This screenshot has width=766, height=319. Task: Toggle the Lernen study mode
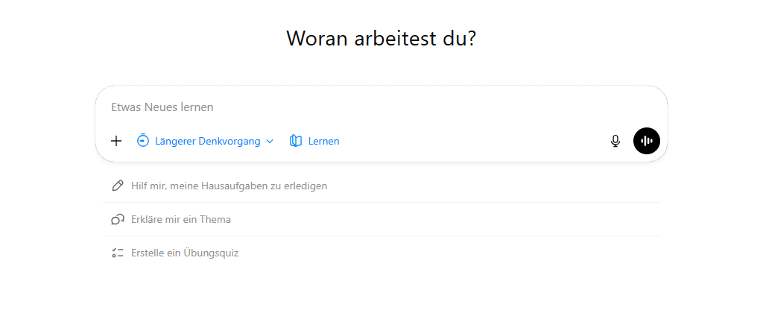[x=323, y=141]
